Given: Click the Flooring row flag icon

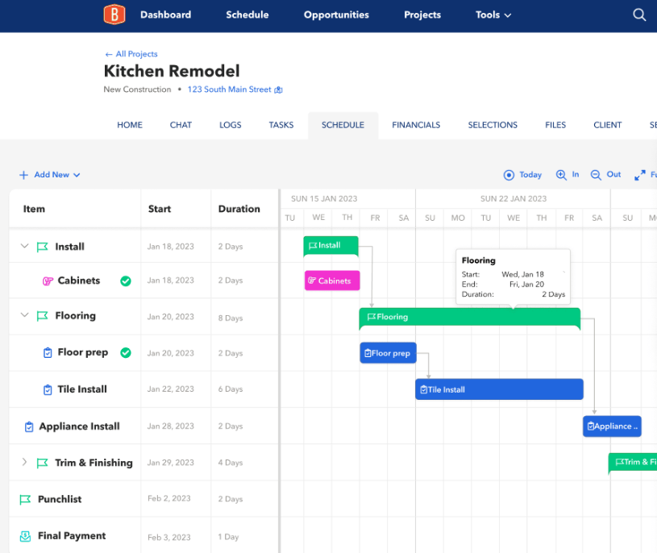Looking at the screenshot, I should 42,316.
